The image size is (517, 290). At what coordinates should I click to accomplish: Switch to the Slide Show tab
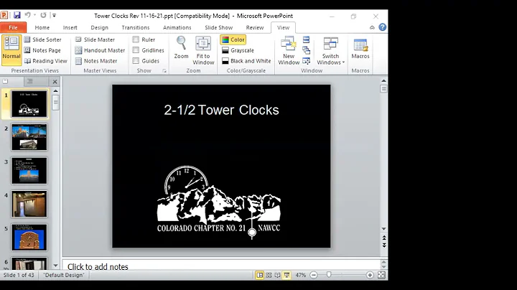(218, 27)
